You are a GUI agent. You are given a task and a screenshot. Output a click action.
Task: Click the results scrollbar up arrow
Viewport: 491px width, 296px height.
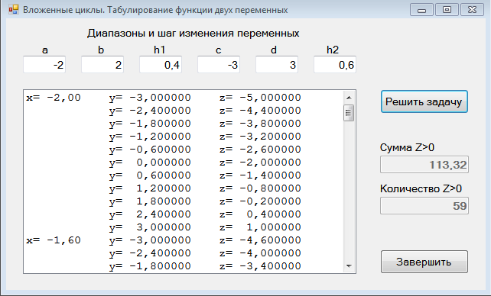point(349,98)
